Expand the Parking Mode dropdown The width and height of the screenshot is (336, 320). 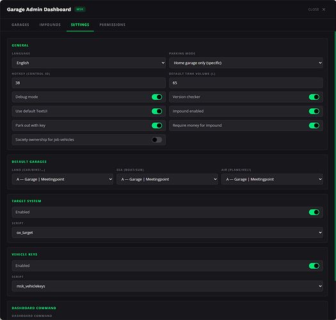click(246, 63)
